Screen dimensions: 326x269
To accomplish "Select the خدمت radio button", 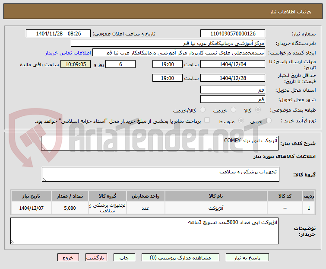I will [x=233, y=110].
